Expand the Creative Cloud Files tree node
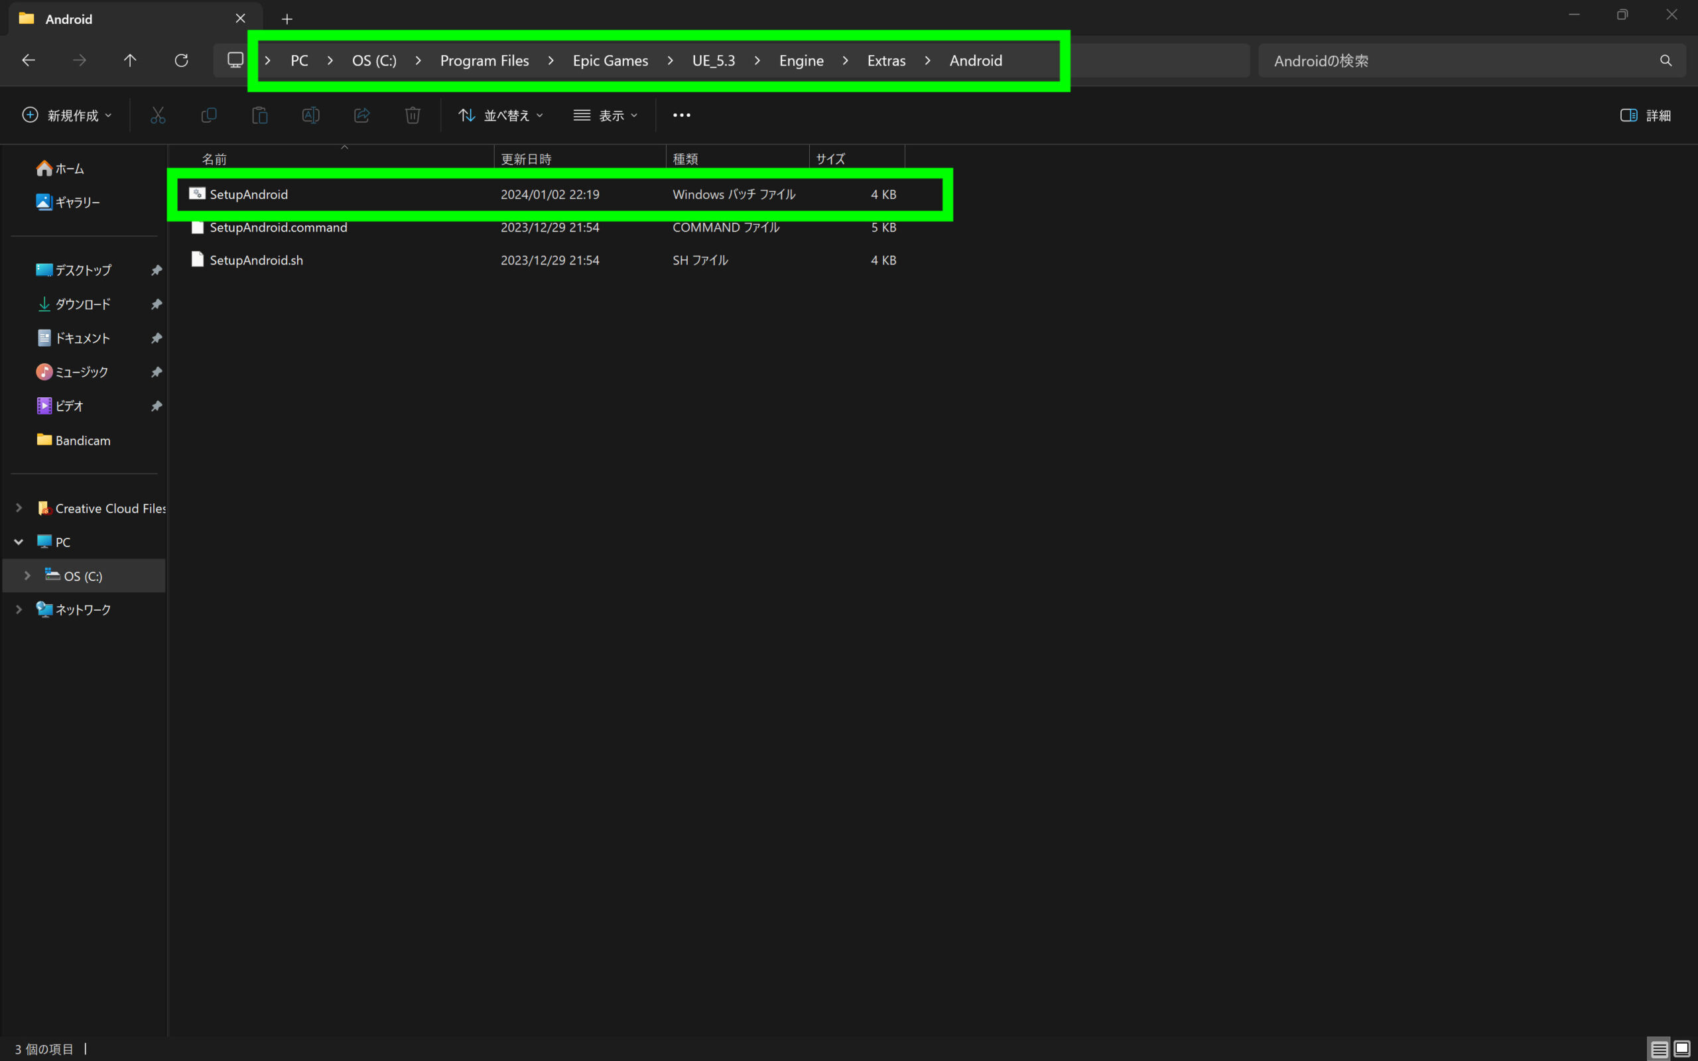 (x=19, y=508)
